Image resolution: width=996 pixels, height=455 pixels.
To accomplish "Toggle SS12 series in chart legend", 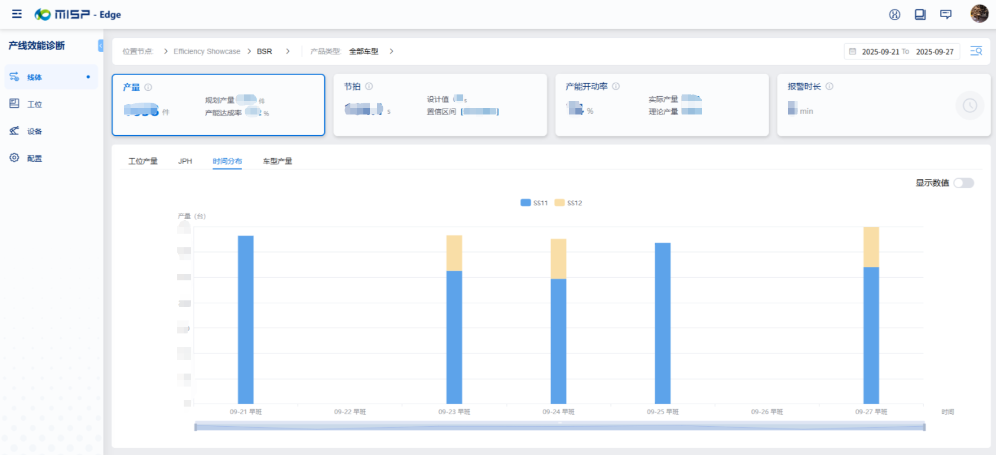I will (x=568, y=203).
